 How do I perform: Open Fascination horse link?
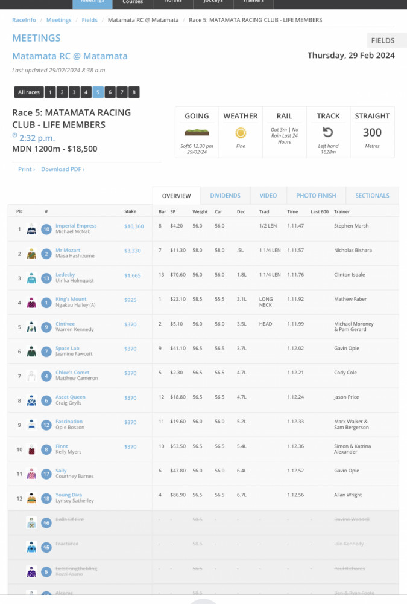[69, 422]
